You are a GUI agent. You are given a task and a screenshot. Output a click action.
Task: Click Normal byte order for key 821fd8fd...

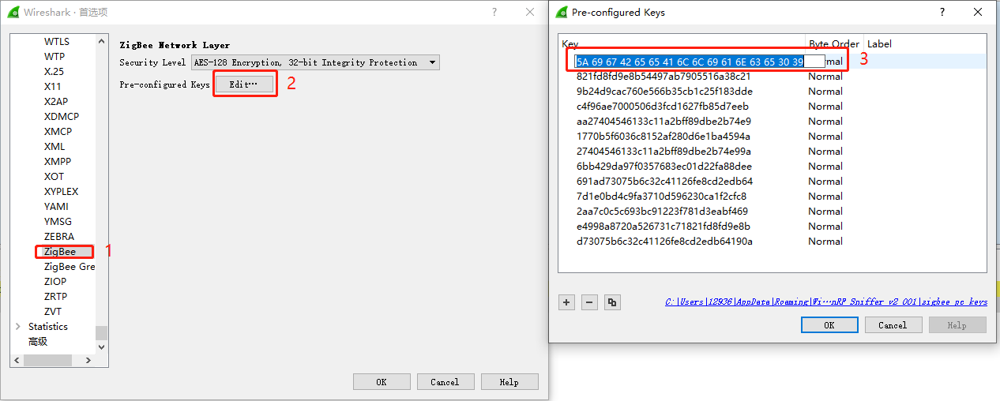tap(825, 77)
